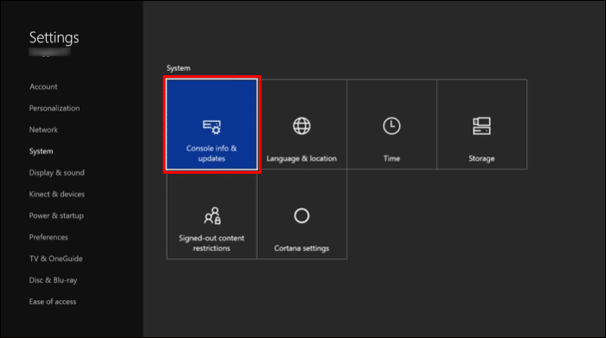This screenshot has width=606, height=338.
Task: Go to Power & startup category
Action: point(56,216)
